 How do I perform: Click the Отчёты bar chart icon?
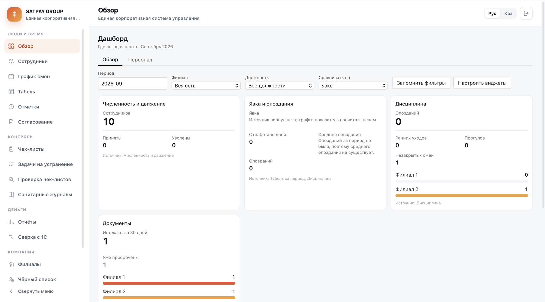click(x=11, y=222)
